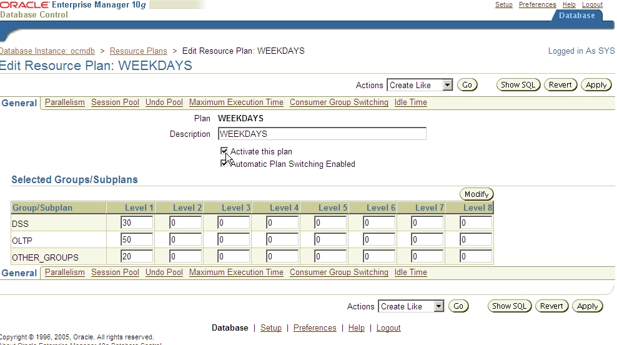
Task: Toggle Automatic Plan Switching Enabled checkbox
Action: click(x=224, y=164)
